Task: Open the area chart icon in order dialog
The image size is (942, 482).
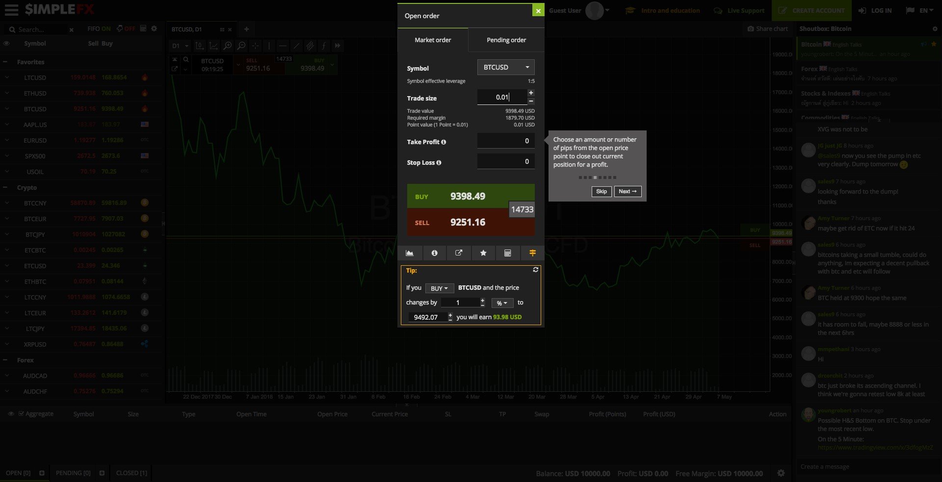Action: pos(410,253)
